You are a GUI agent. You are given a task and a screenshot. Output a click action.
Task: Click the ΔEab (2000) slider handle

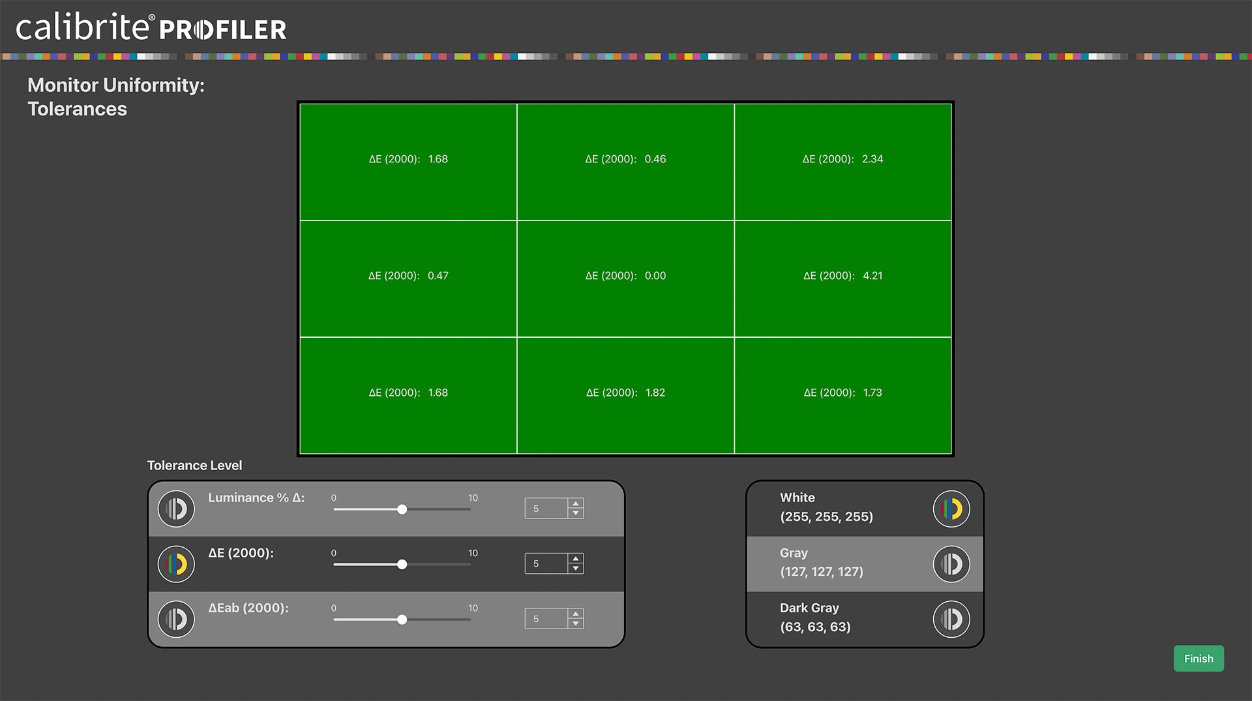click(402, 619)
